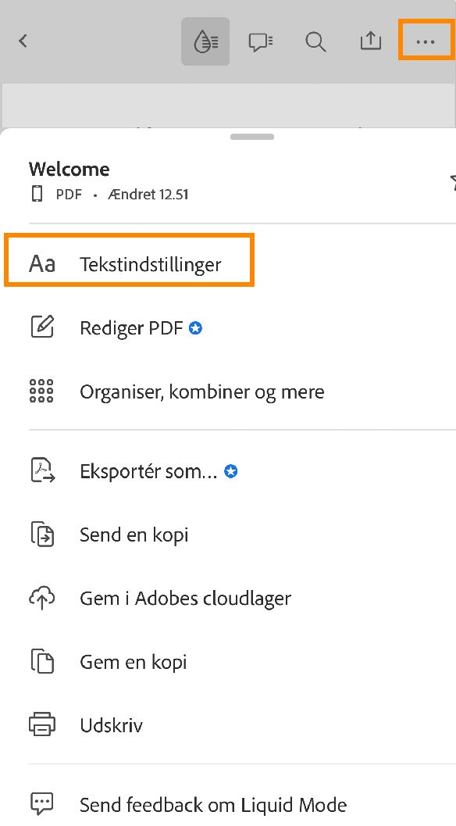Select Organiser, kombiner og mere
Screen dimensions: 456x826
click(201, 391)
